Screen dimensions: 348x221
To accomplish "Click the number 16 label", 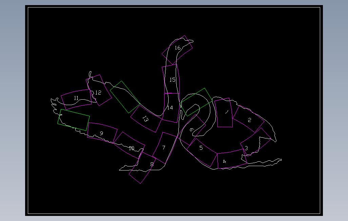I will pos(177,48).
